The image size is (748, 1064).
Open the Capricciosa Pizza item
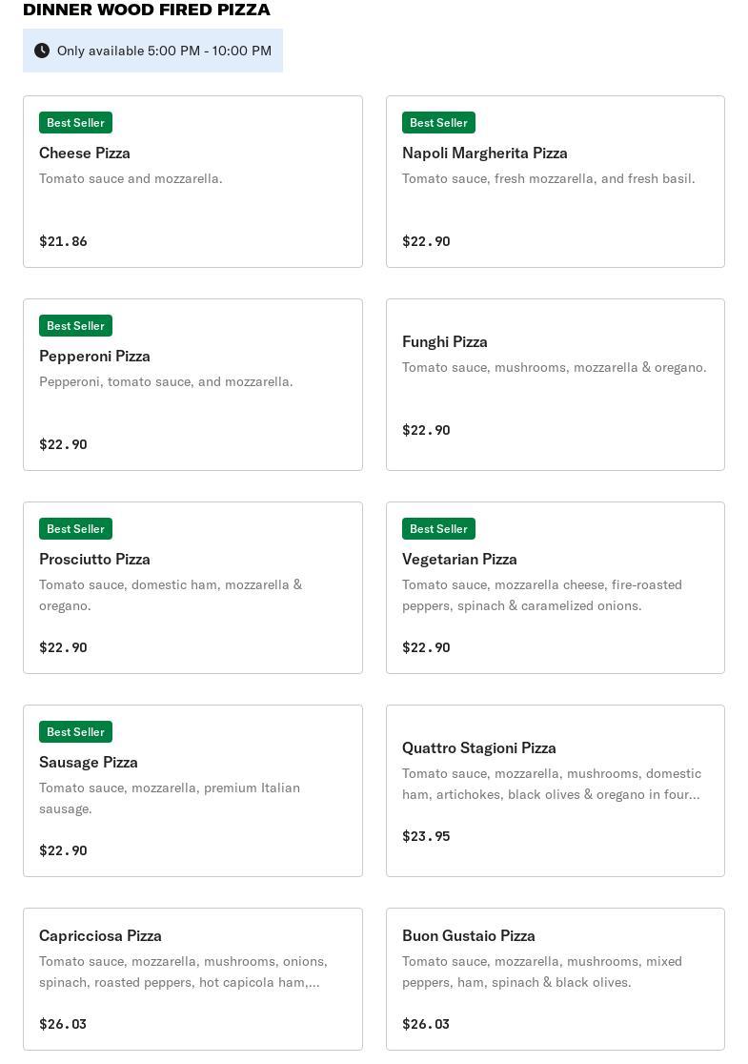(100, 935)
